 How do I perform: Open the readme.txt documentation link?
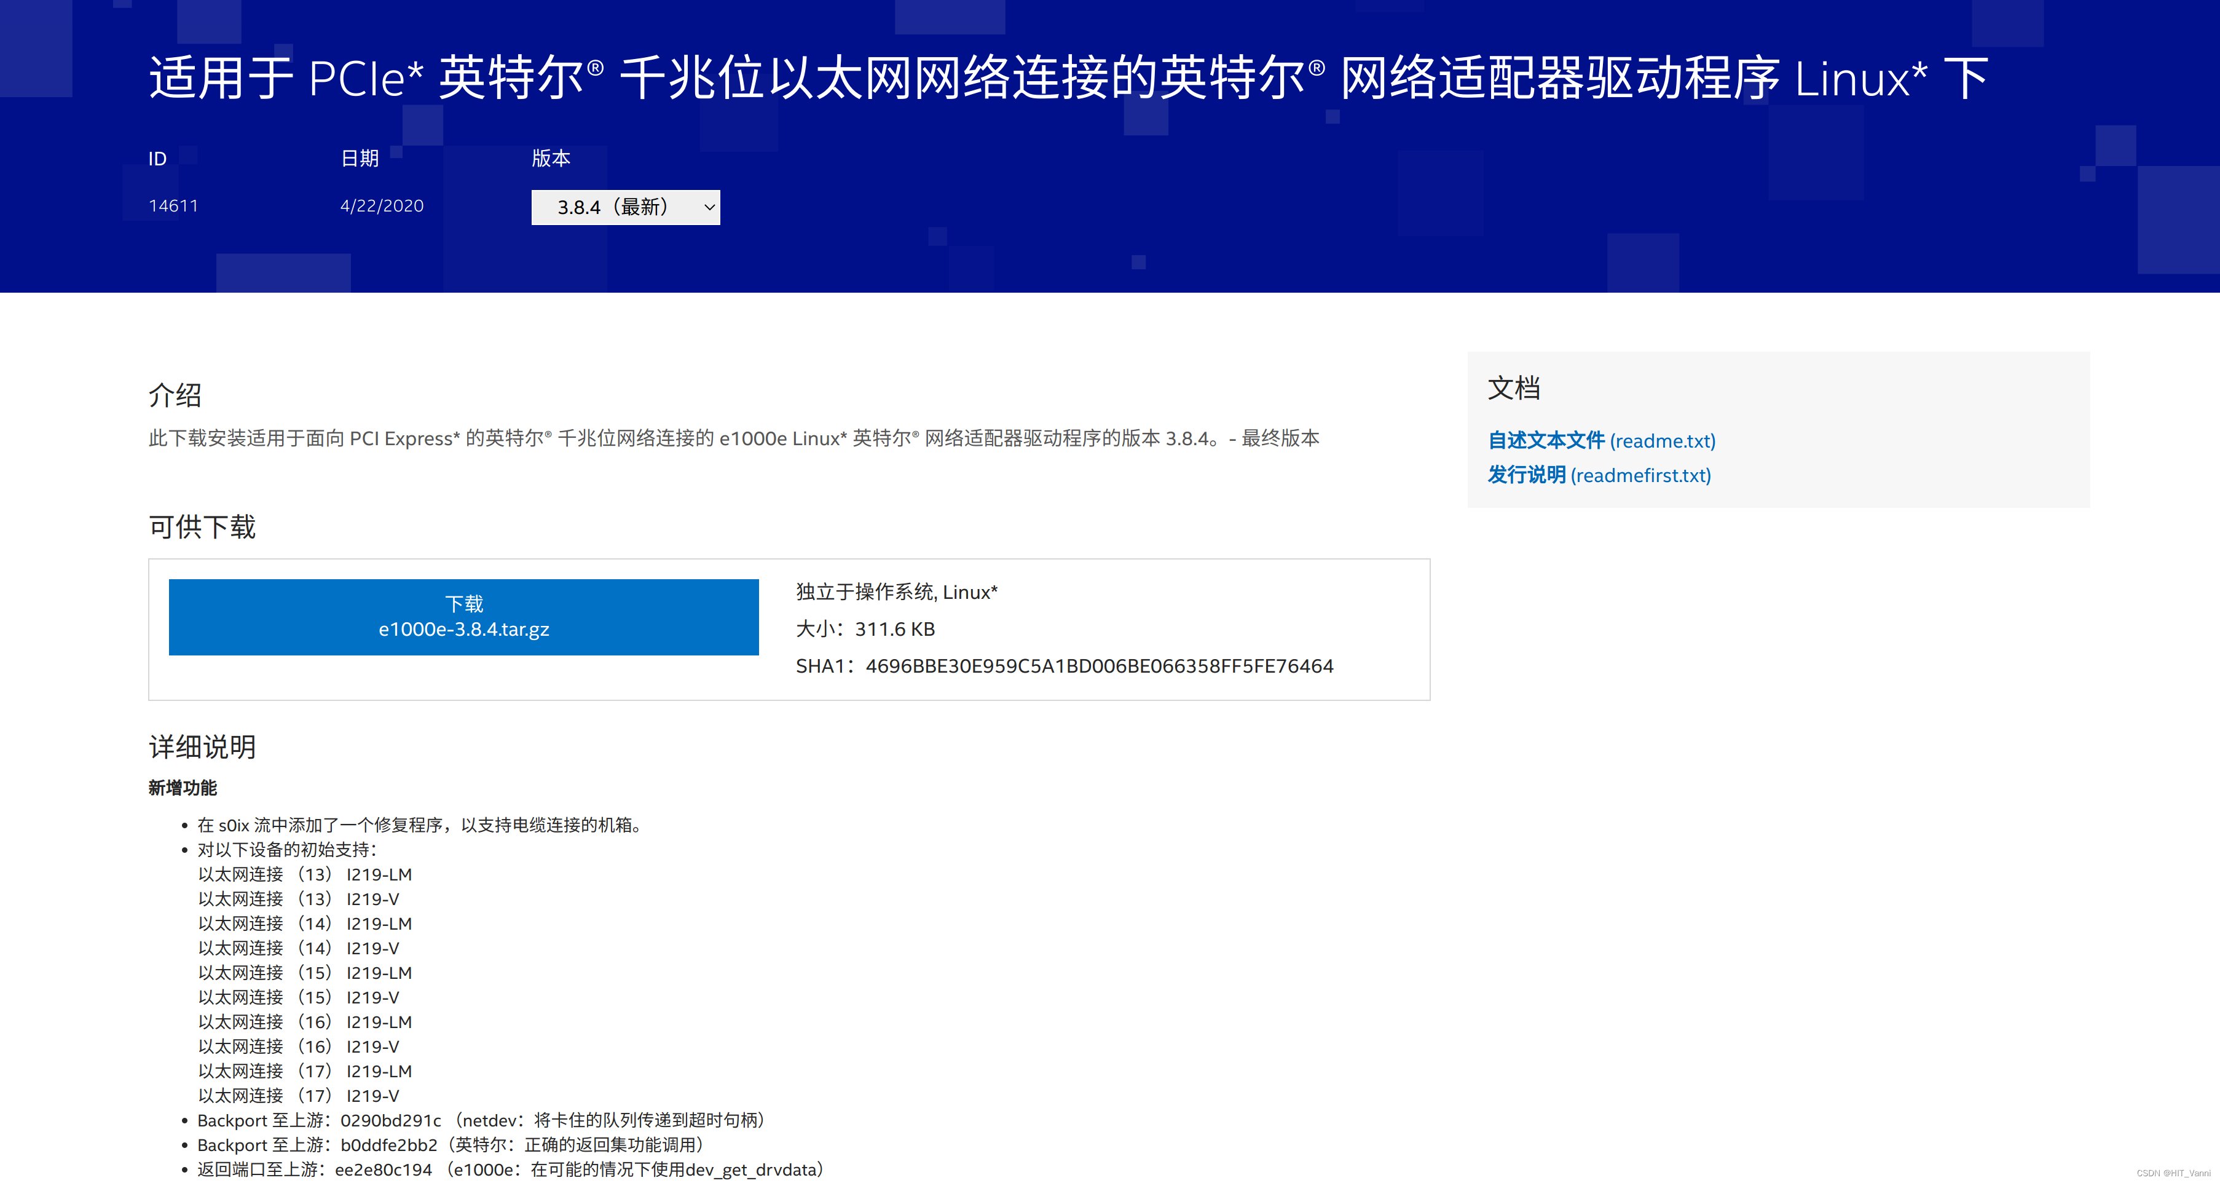pyautogui.click(x=1601, y=441)
